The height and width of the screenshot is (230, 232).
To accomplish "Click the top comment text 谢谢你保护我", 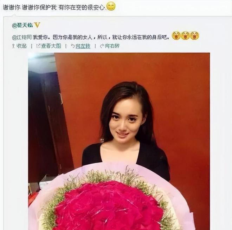I will tap(39, 7).
